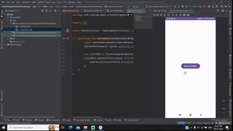233x131 pixels.
Task: Select Opened File target icon in Project panel
Action: [42, 11]
